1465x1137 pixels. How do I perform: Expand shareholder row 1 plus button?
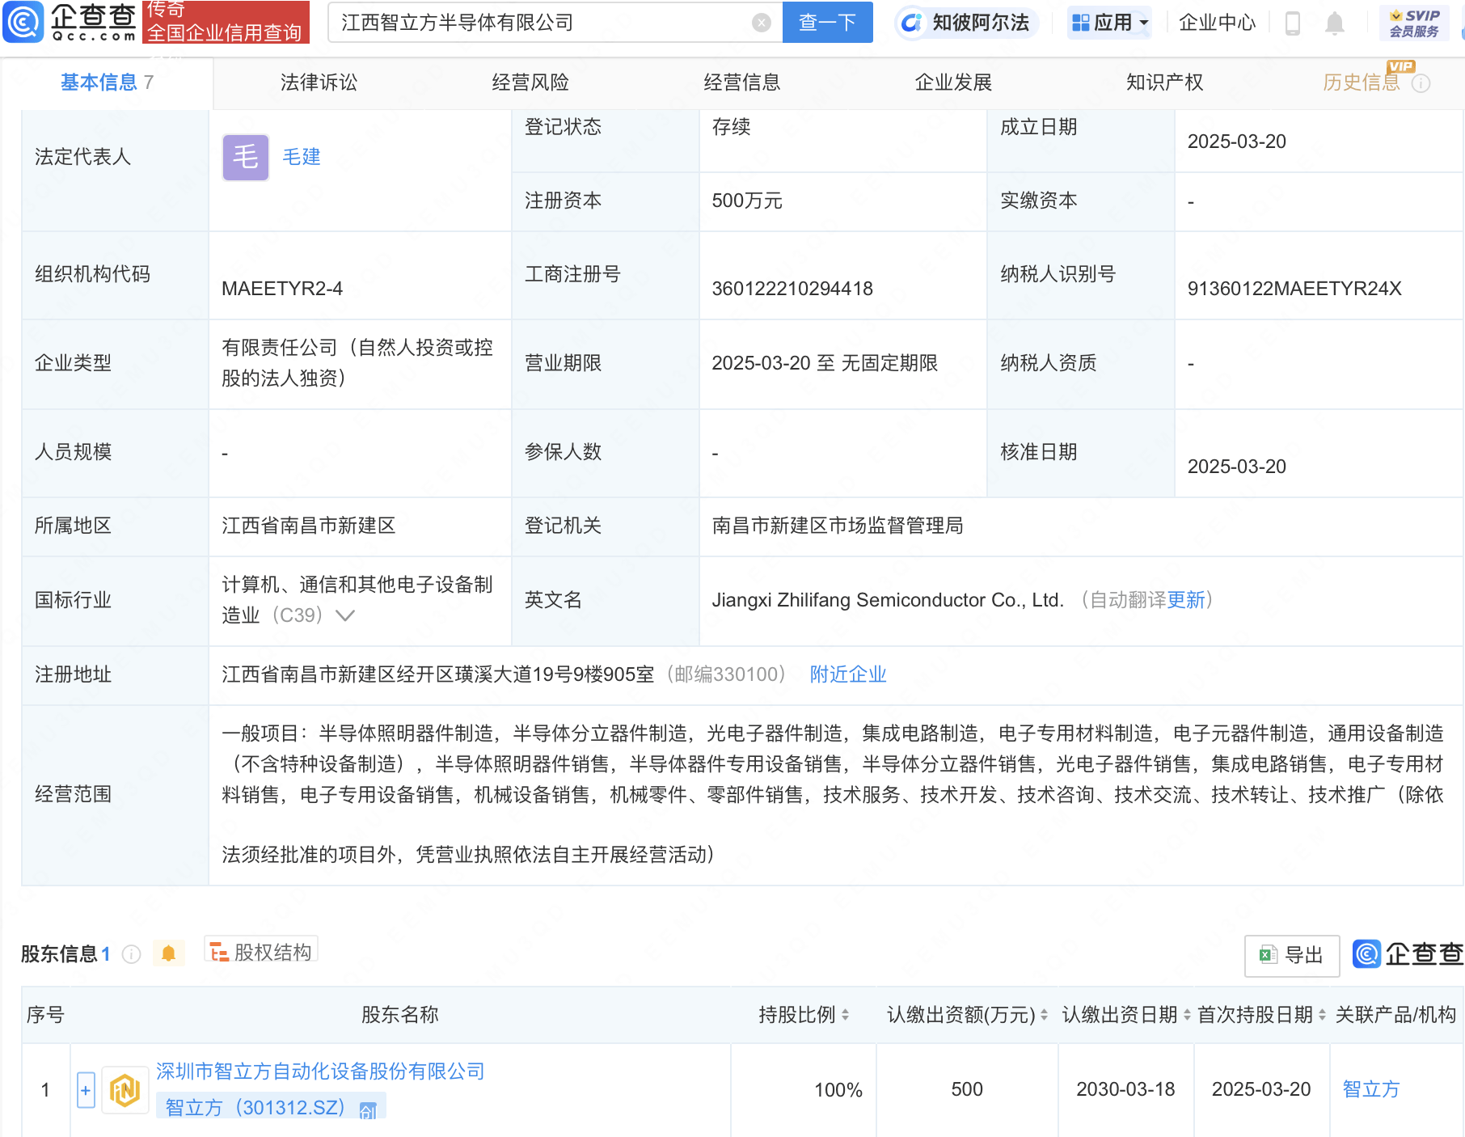tap(86, 1090)
